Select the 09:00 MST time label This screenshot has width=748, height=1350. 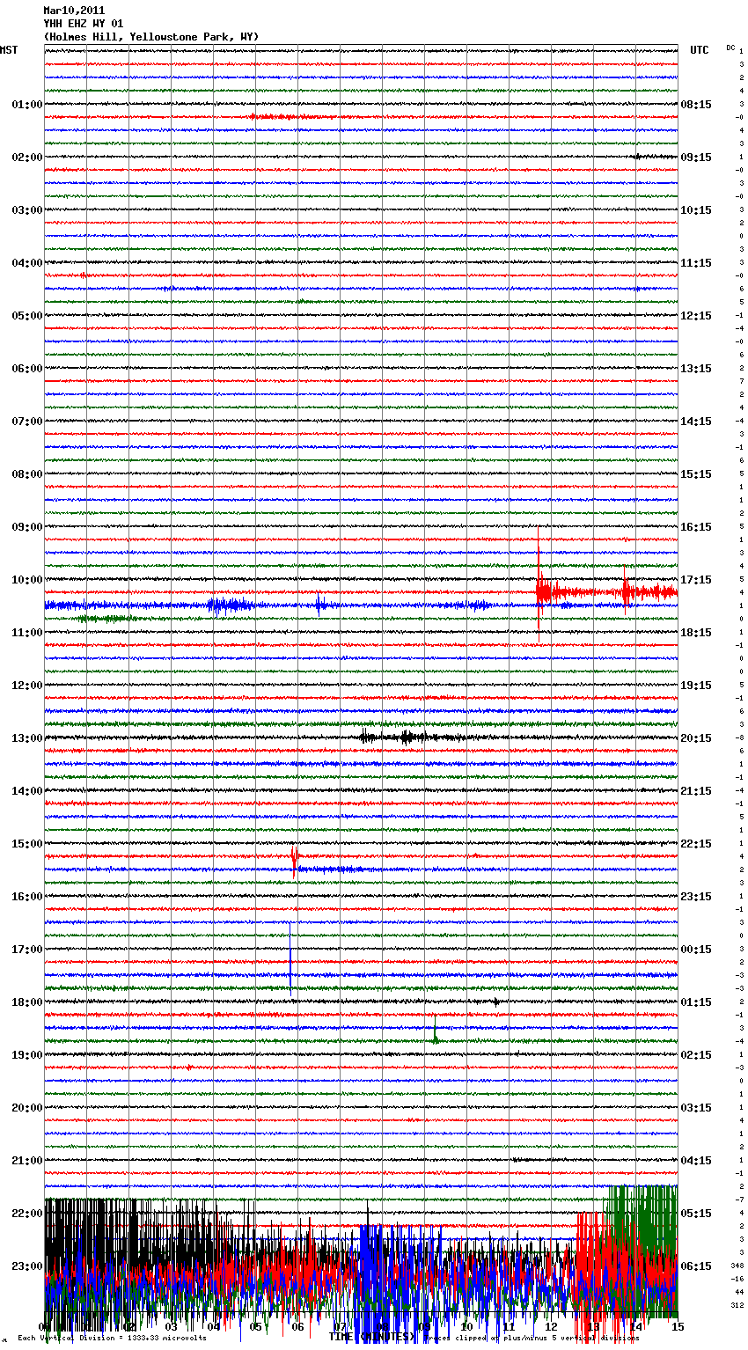coord(27,527)
